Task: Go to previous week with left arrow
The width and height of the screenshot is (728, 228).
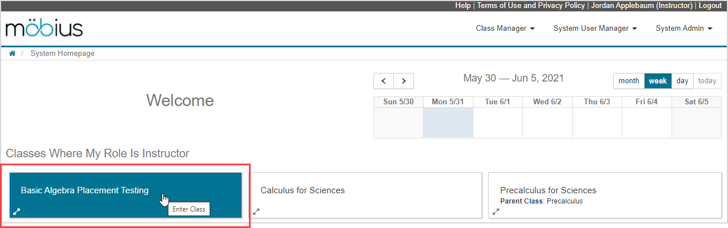Action: click(383, 81)
